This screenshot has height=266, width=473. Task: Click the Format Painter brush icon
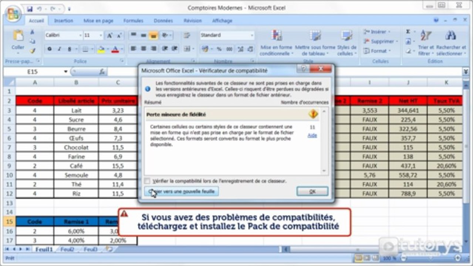click(32, 51)
